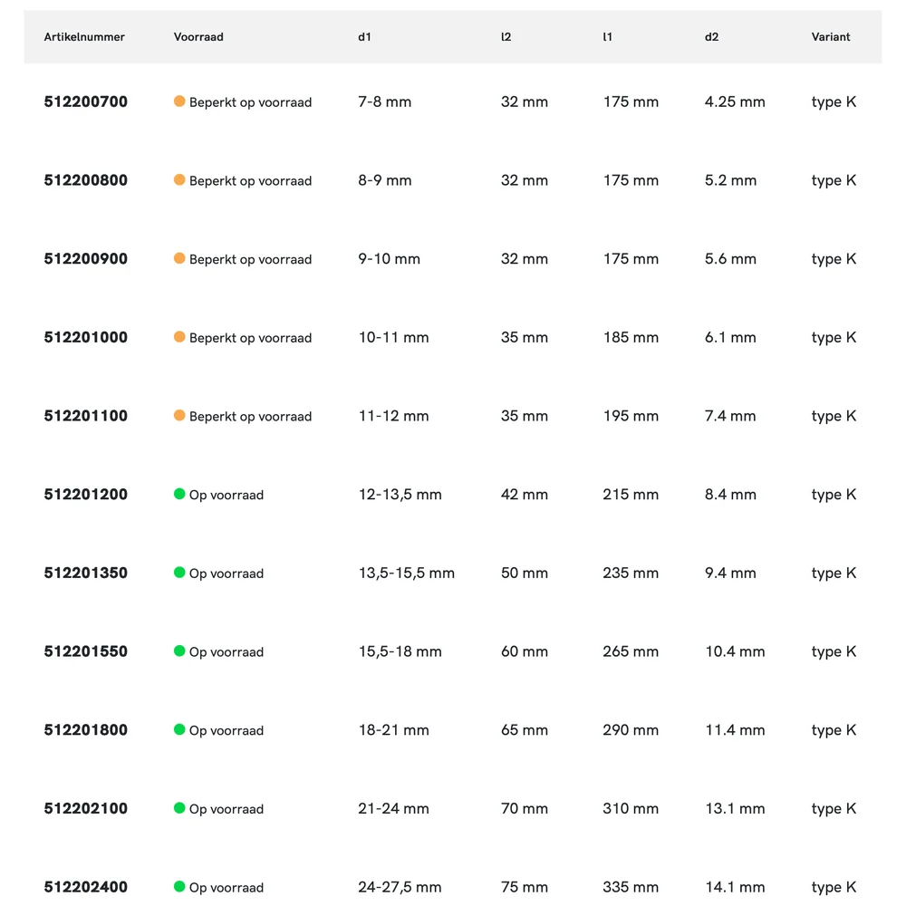Screen dimensions: 906x906
Task: Click the green stock indicator for 512201550
Action: (179, 651)
